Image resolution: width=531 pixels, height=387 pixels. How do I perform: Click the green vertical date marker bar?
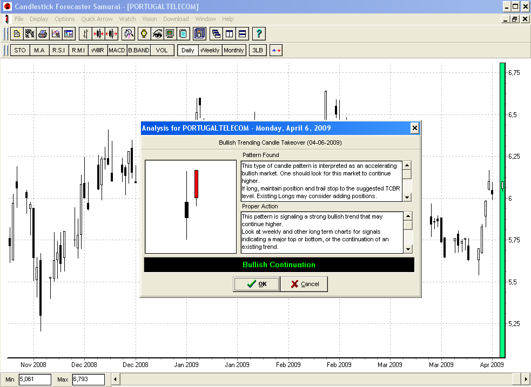[502, 210]
